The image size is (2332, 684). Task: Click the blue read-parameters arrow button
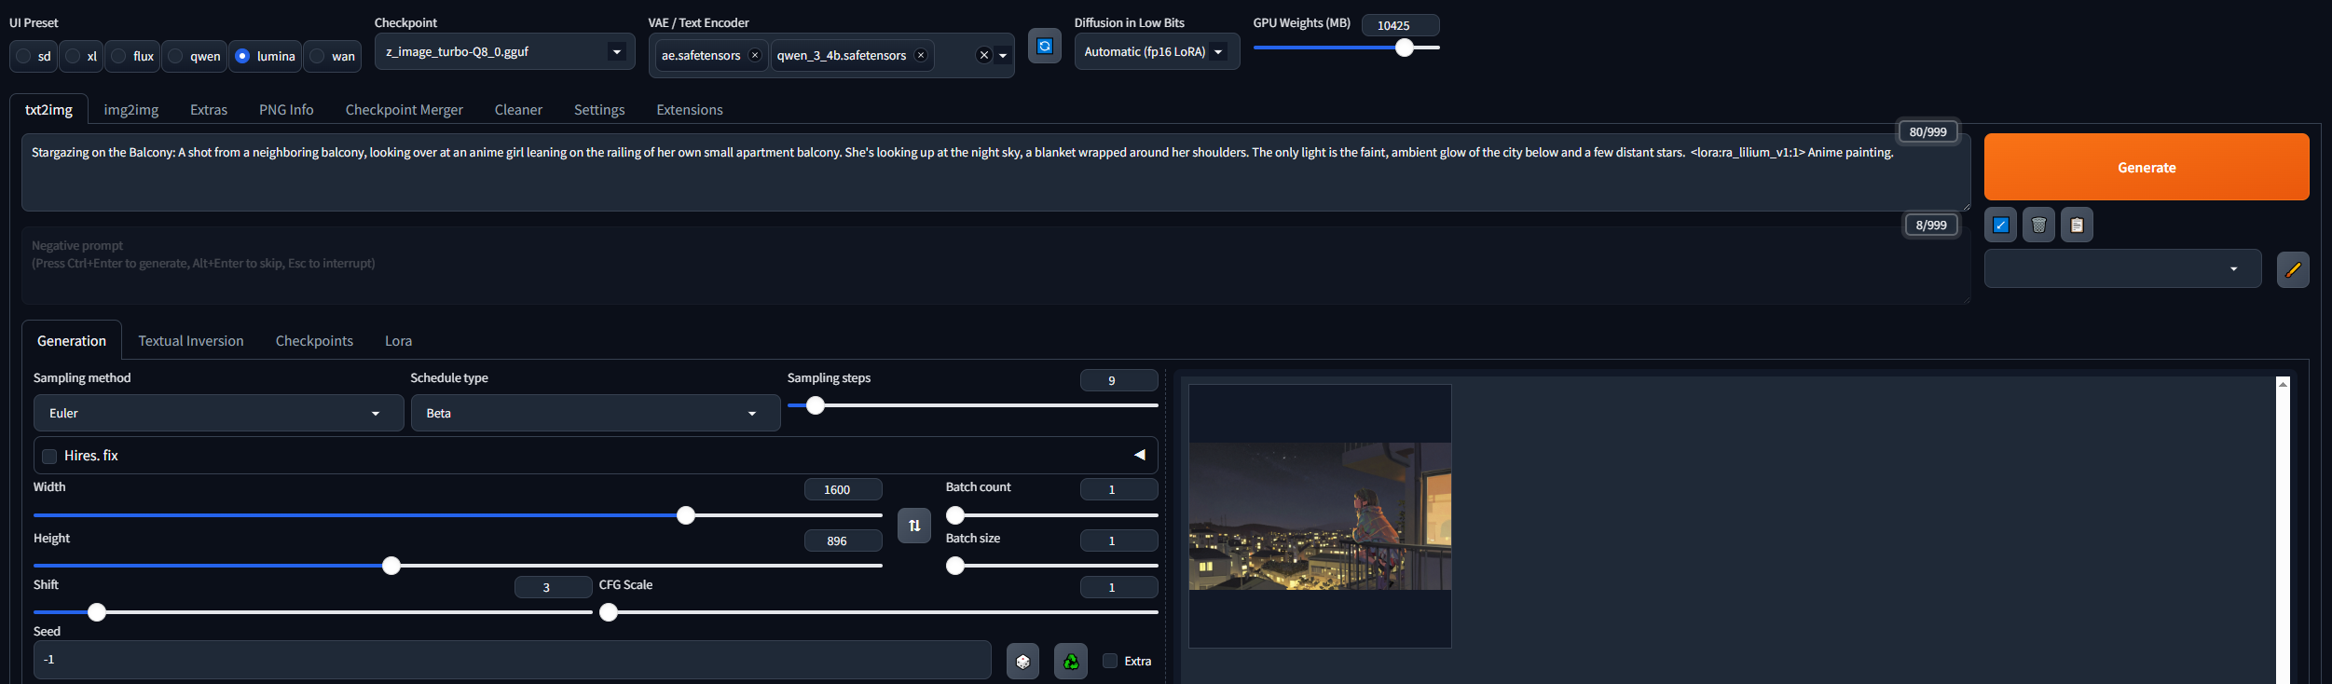pyautogui.click(x=2000, y=225)
